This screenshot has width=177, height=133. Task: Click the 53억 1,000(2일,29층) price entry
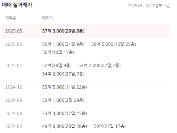pyautogui.click(x=63, y=100)
